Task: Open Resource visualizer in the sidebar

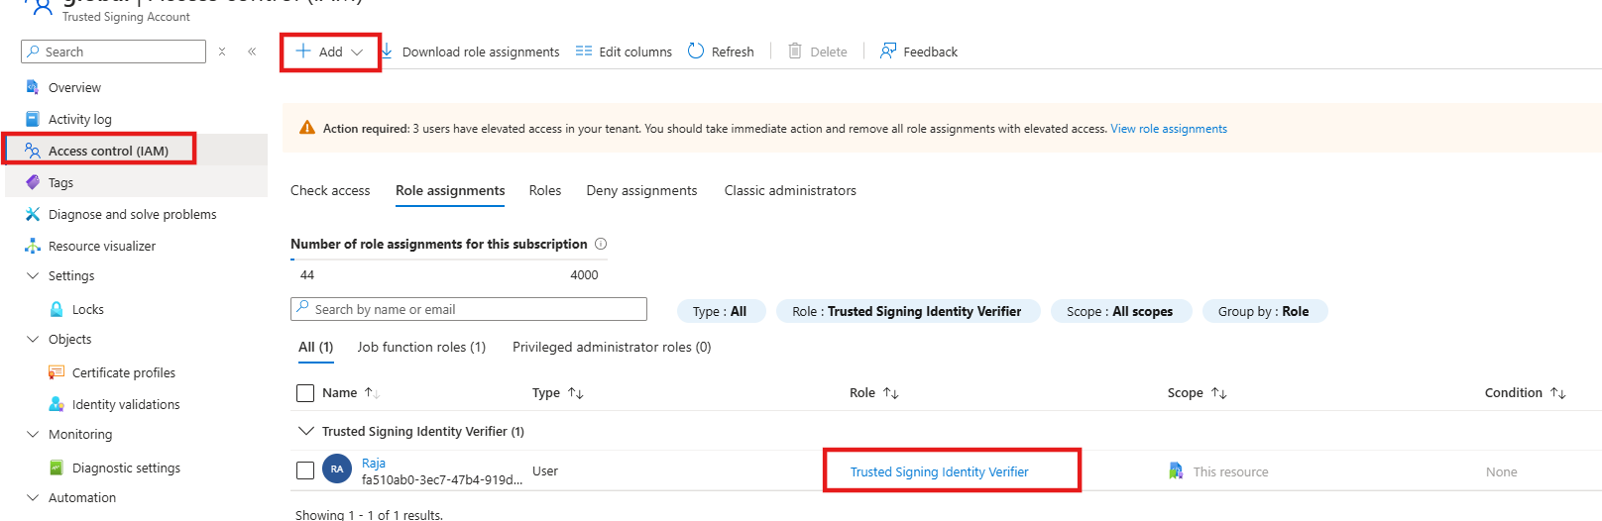Action: 102,246
